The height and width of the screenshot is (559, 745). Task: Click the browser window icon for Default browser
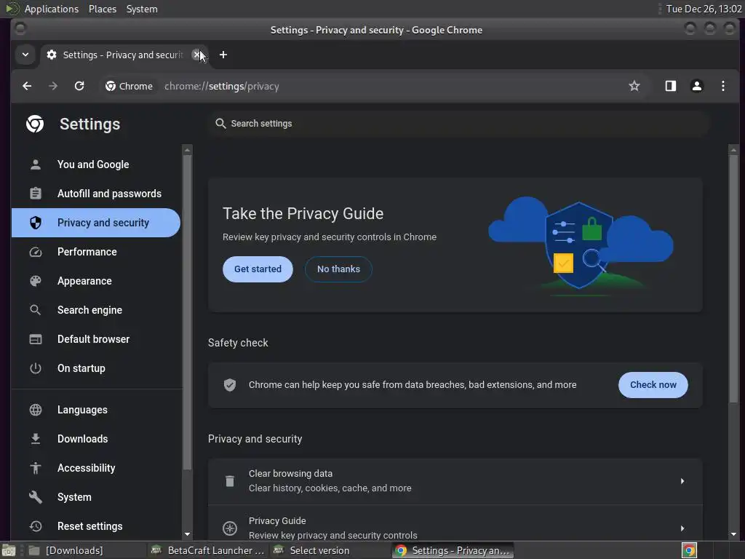[36, 339]
